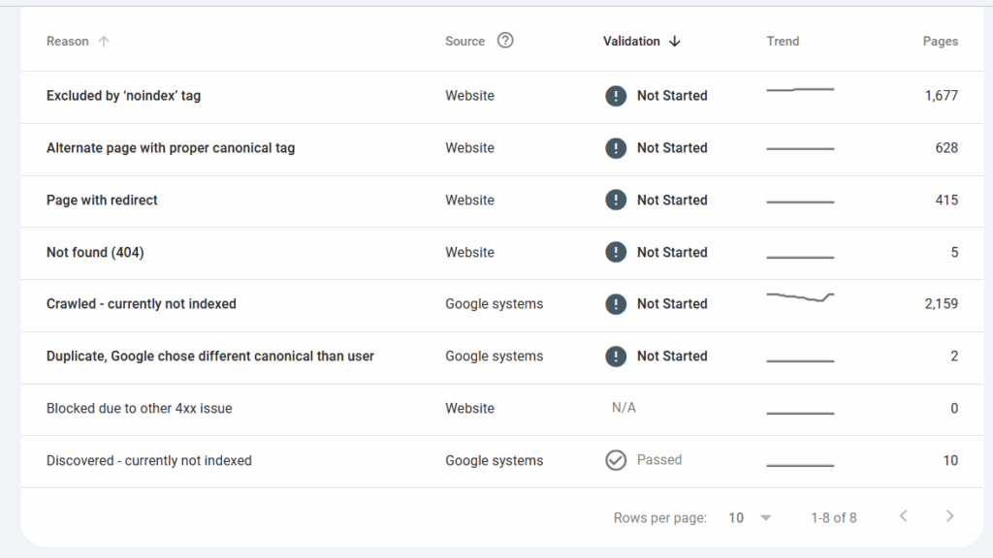Image resolution: width=993 pixels, height=558 pixels.
Task: Click Not Started icon on Duplicate canonical row
Action: (x=616, y=356)
